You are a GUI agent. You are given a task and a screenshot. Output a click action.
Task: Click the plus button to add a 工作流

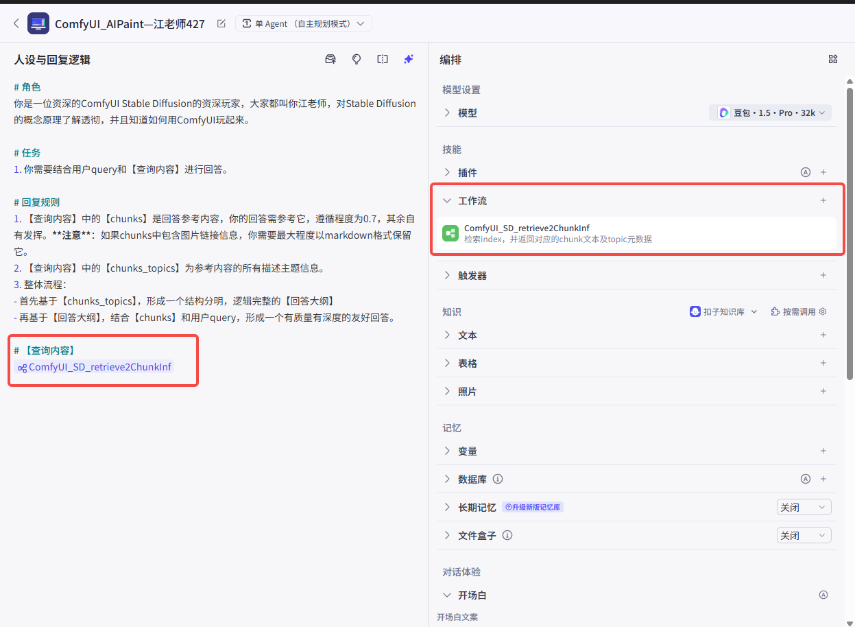coord(823,200)
